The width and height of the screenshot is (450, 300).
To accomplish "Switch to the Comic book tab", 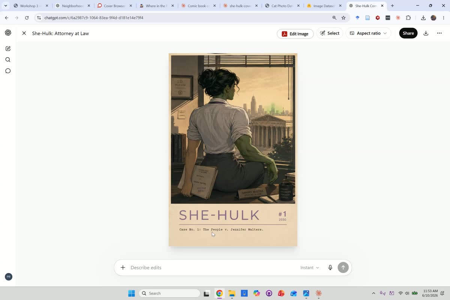I will [198, 6].
